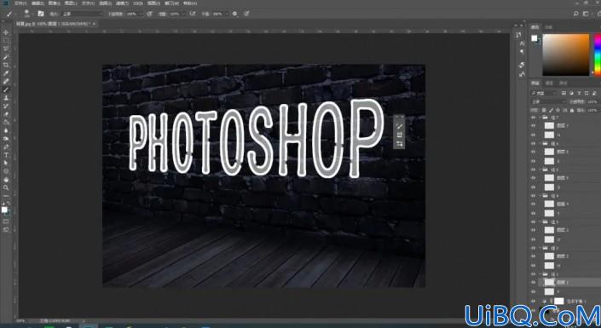601x328 pixels.
Task: Switch to the 路径 (Paths) tab
Action: [x=563, y=83]
